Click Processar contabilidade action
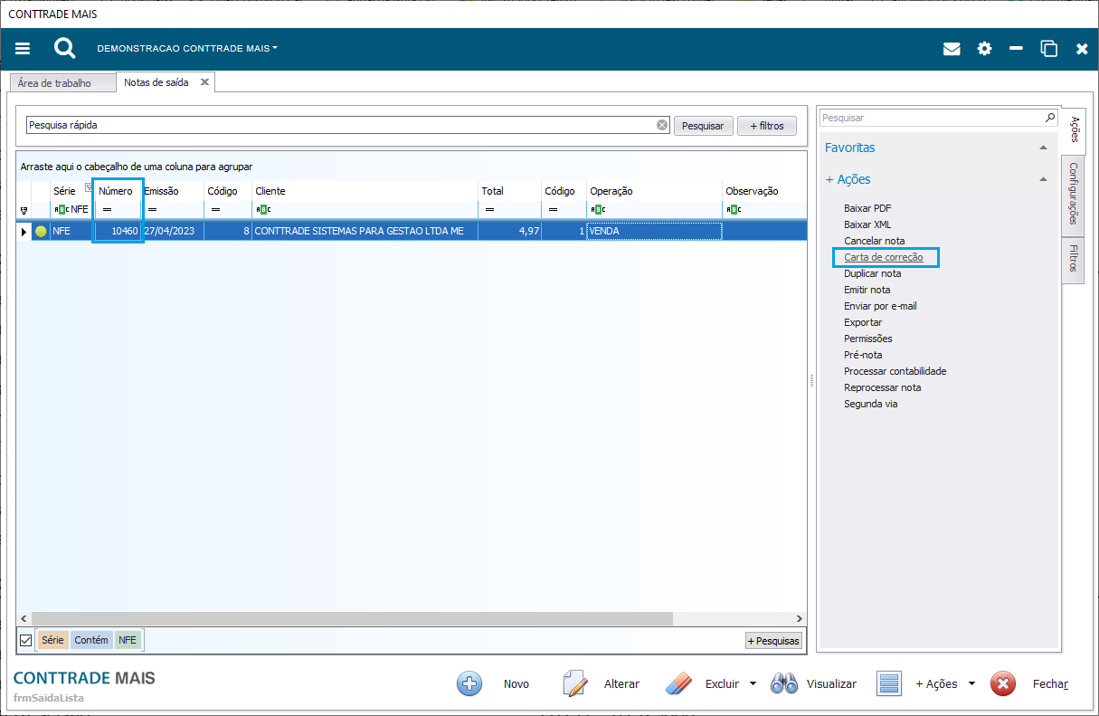This screenshot has height=716, width=1099. (x=895, y=371)
